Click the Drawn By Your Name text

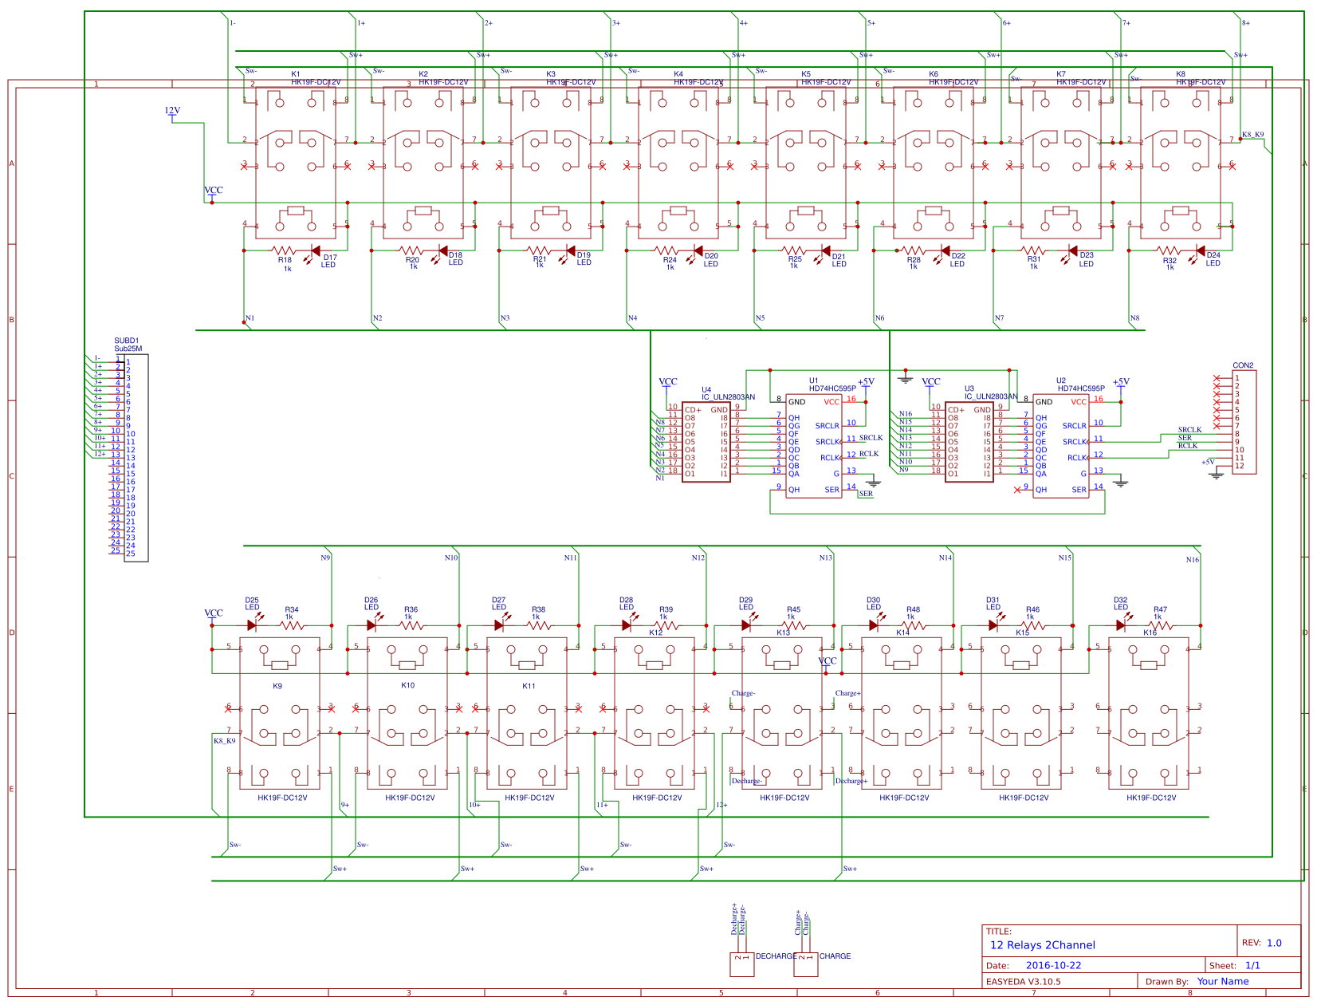click(x=1222, y=981)
